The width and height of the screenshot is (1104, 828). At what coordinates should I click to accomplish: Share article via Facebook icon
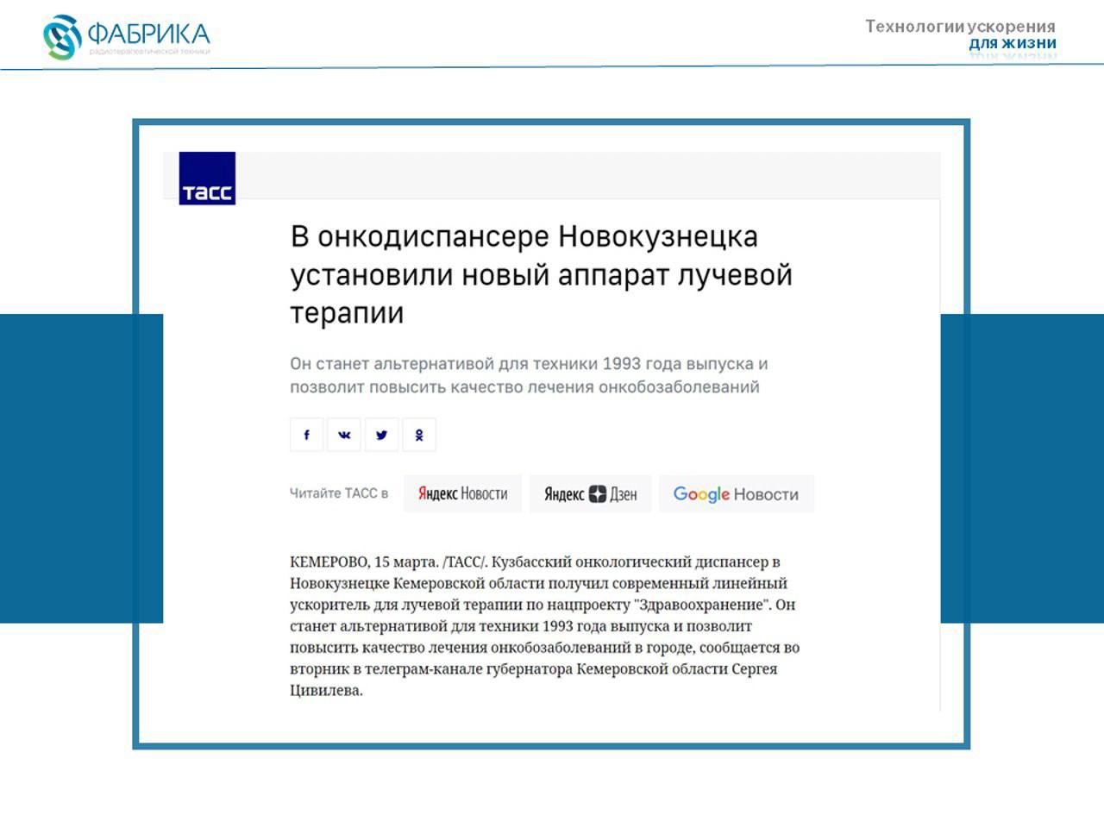click(306, 435)
